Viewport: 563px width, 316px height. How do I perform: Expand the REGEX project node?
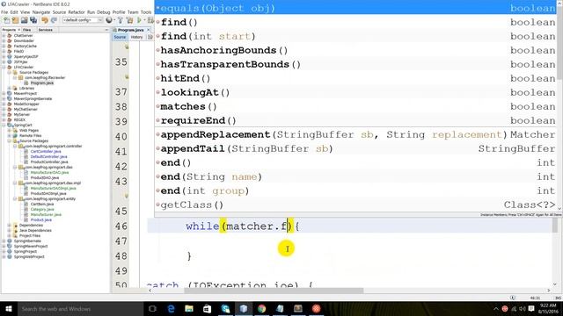point(4,119)
